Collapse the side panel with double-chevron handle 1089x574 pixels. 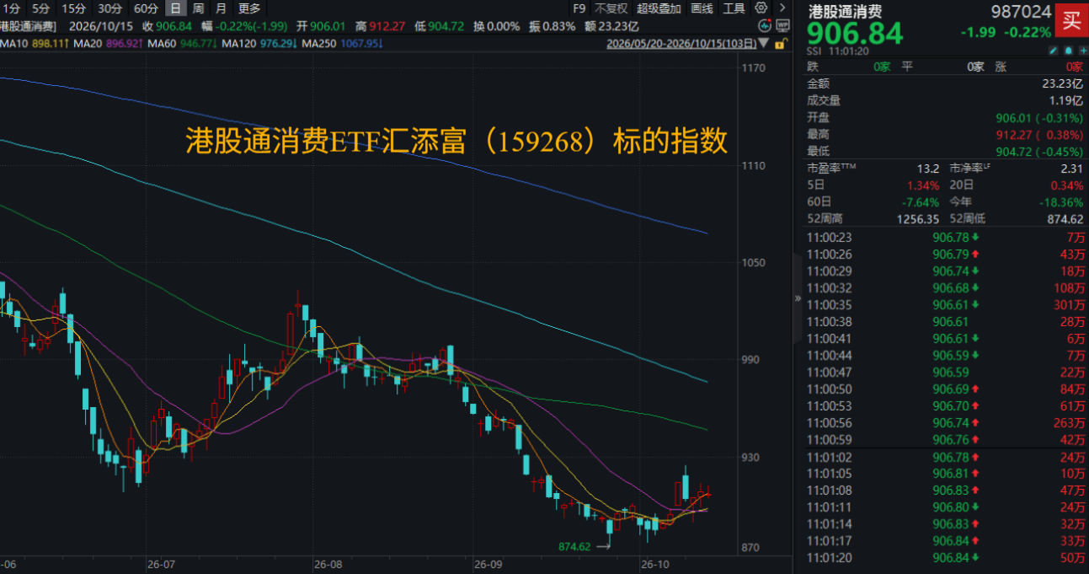point(798,298)
